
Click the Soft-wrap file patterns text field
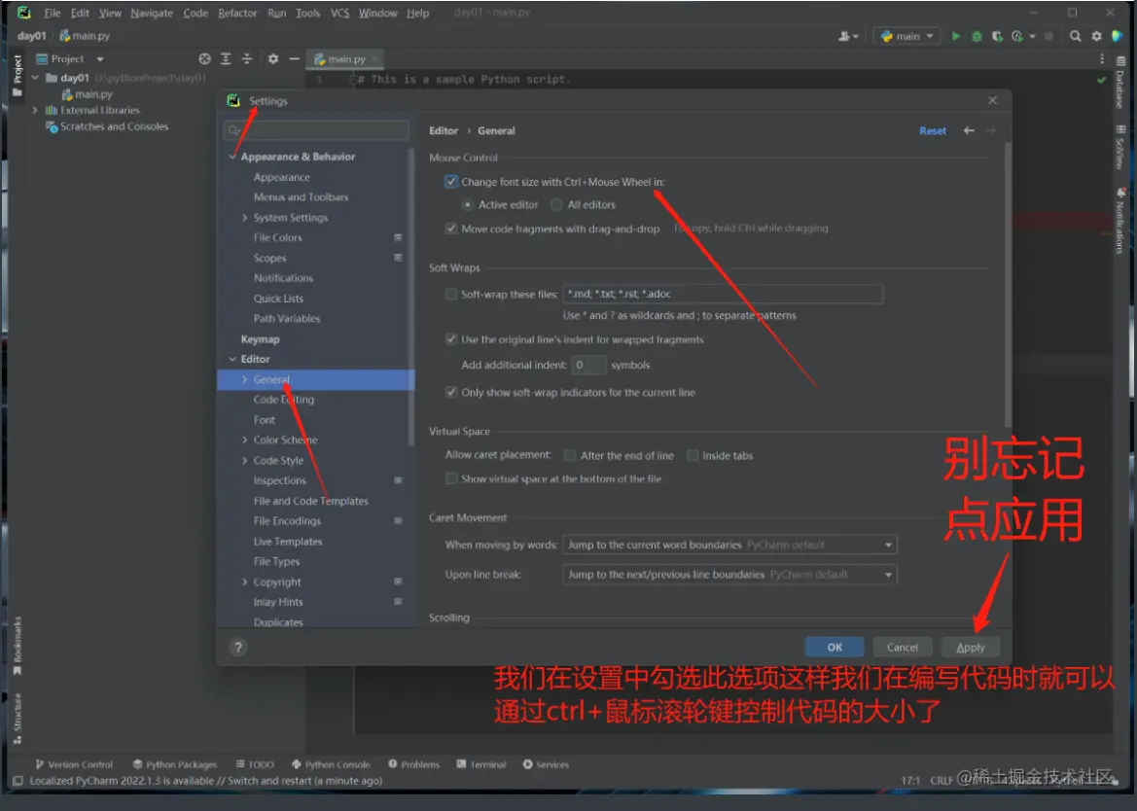[723, 294]
